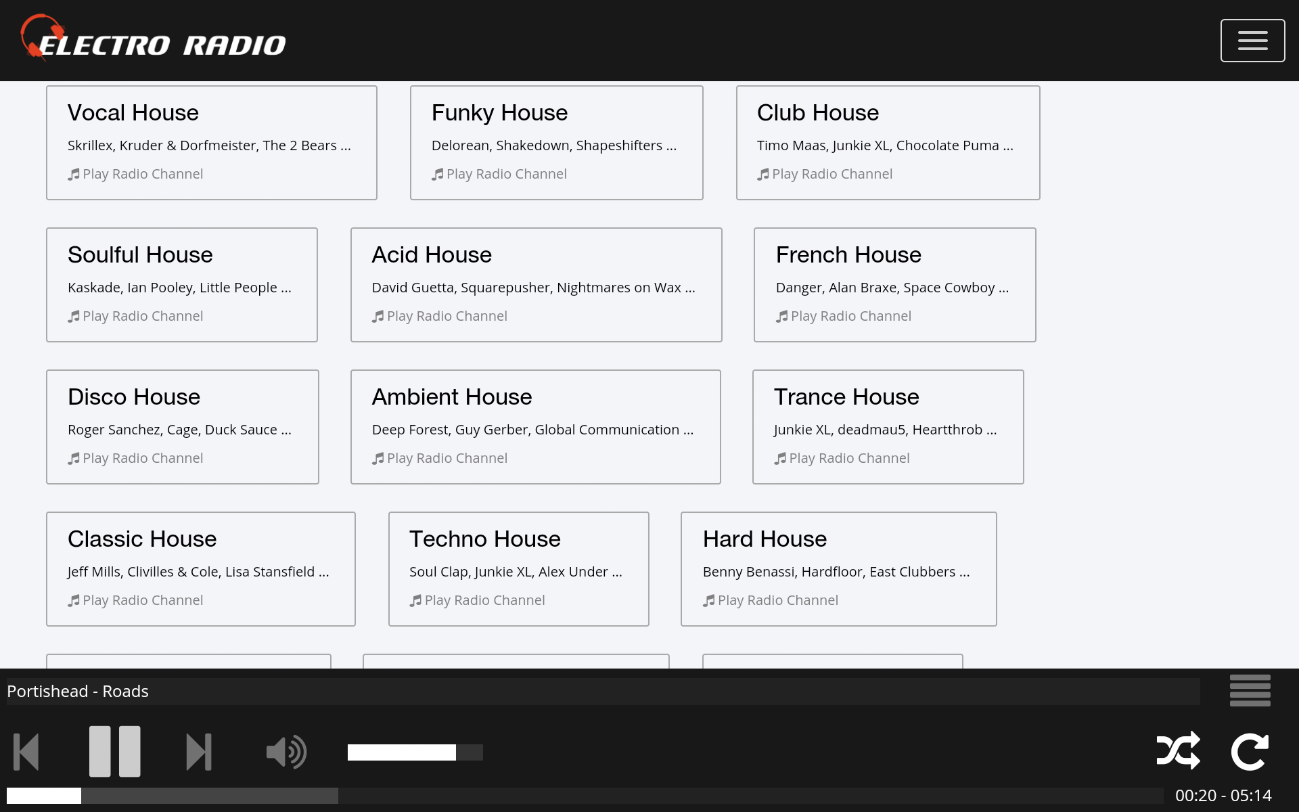Image resolution: width=1299 pixels, height=812 pixels.
Task: Click the Portishead - Roads track title
Action: pyautogui.click(x=78, y=691)
